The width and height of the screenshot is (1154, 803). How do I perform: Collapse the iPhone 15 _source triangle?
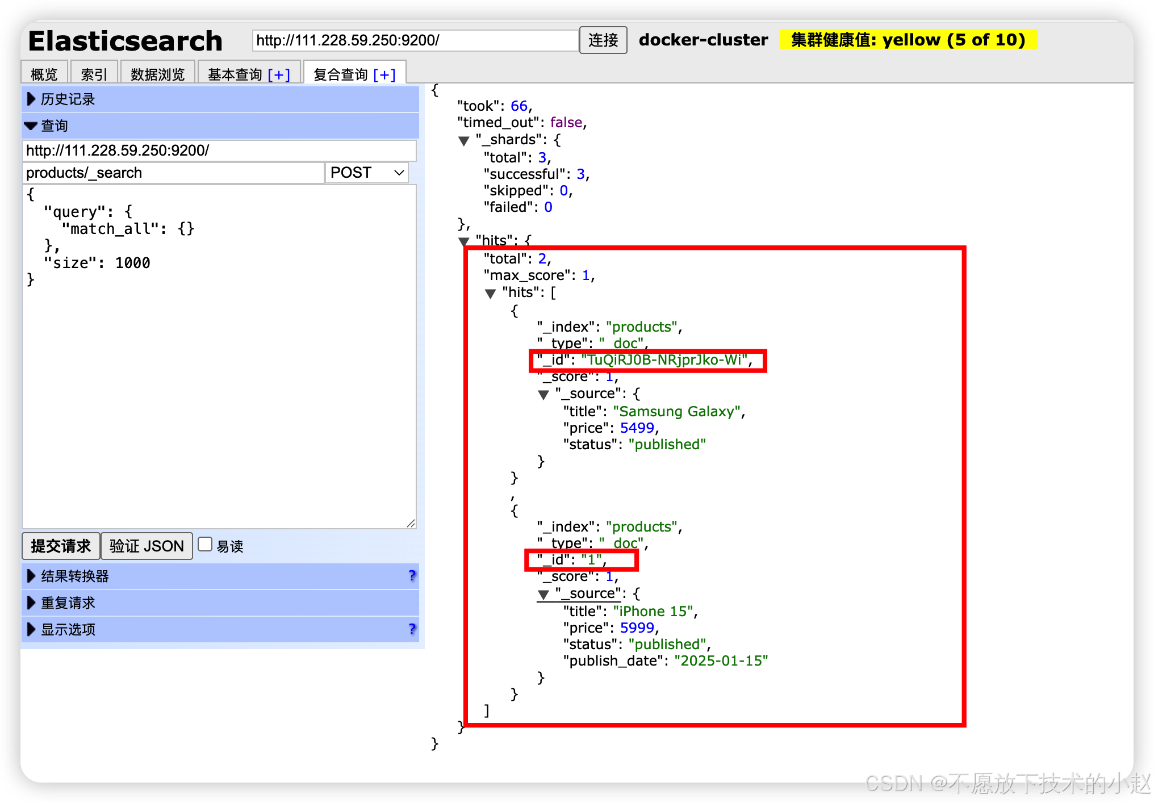click(x=543, y=594)
